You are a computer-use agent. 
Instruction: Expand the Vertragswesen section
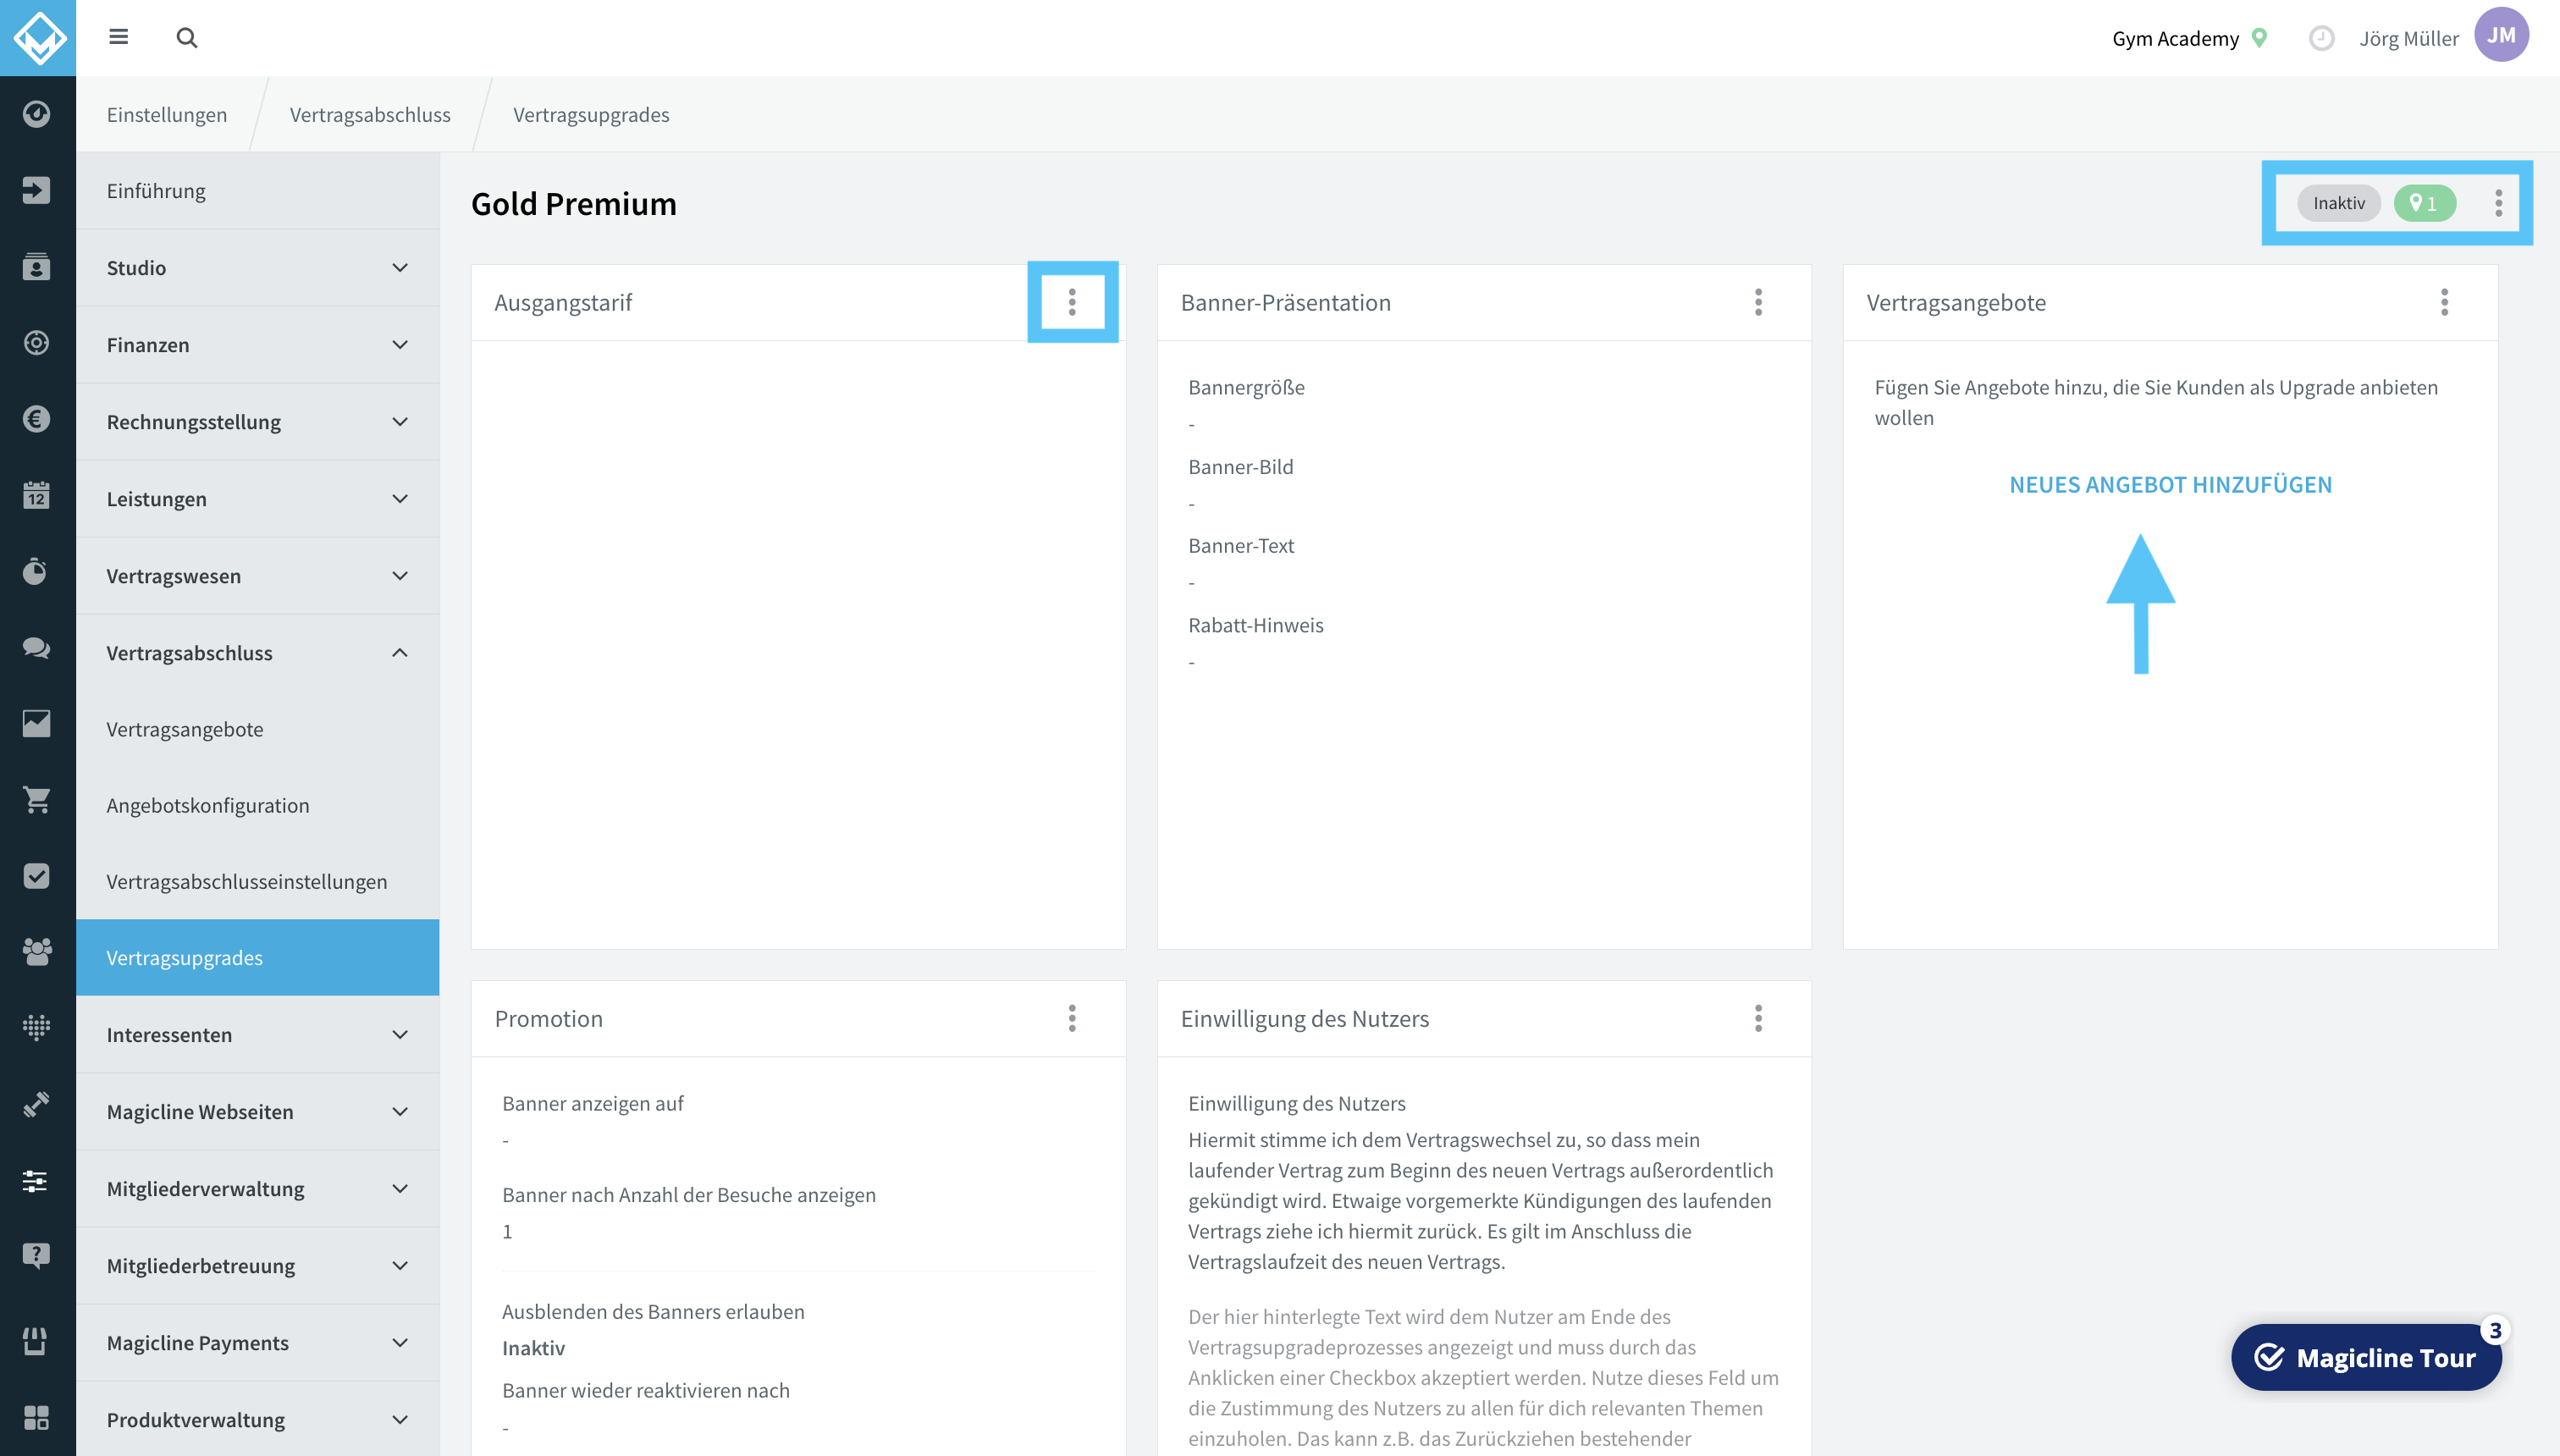tap(258, 575)
